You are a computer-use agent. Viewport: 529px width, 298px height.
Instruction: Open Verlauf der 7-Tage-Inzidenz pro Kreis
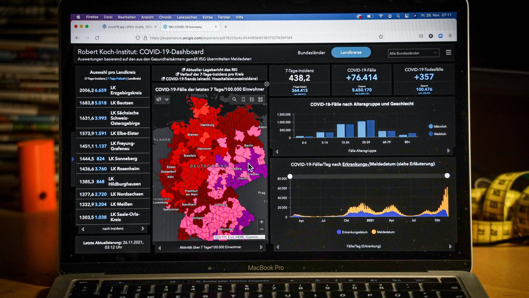tap(209, 74)
